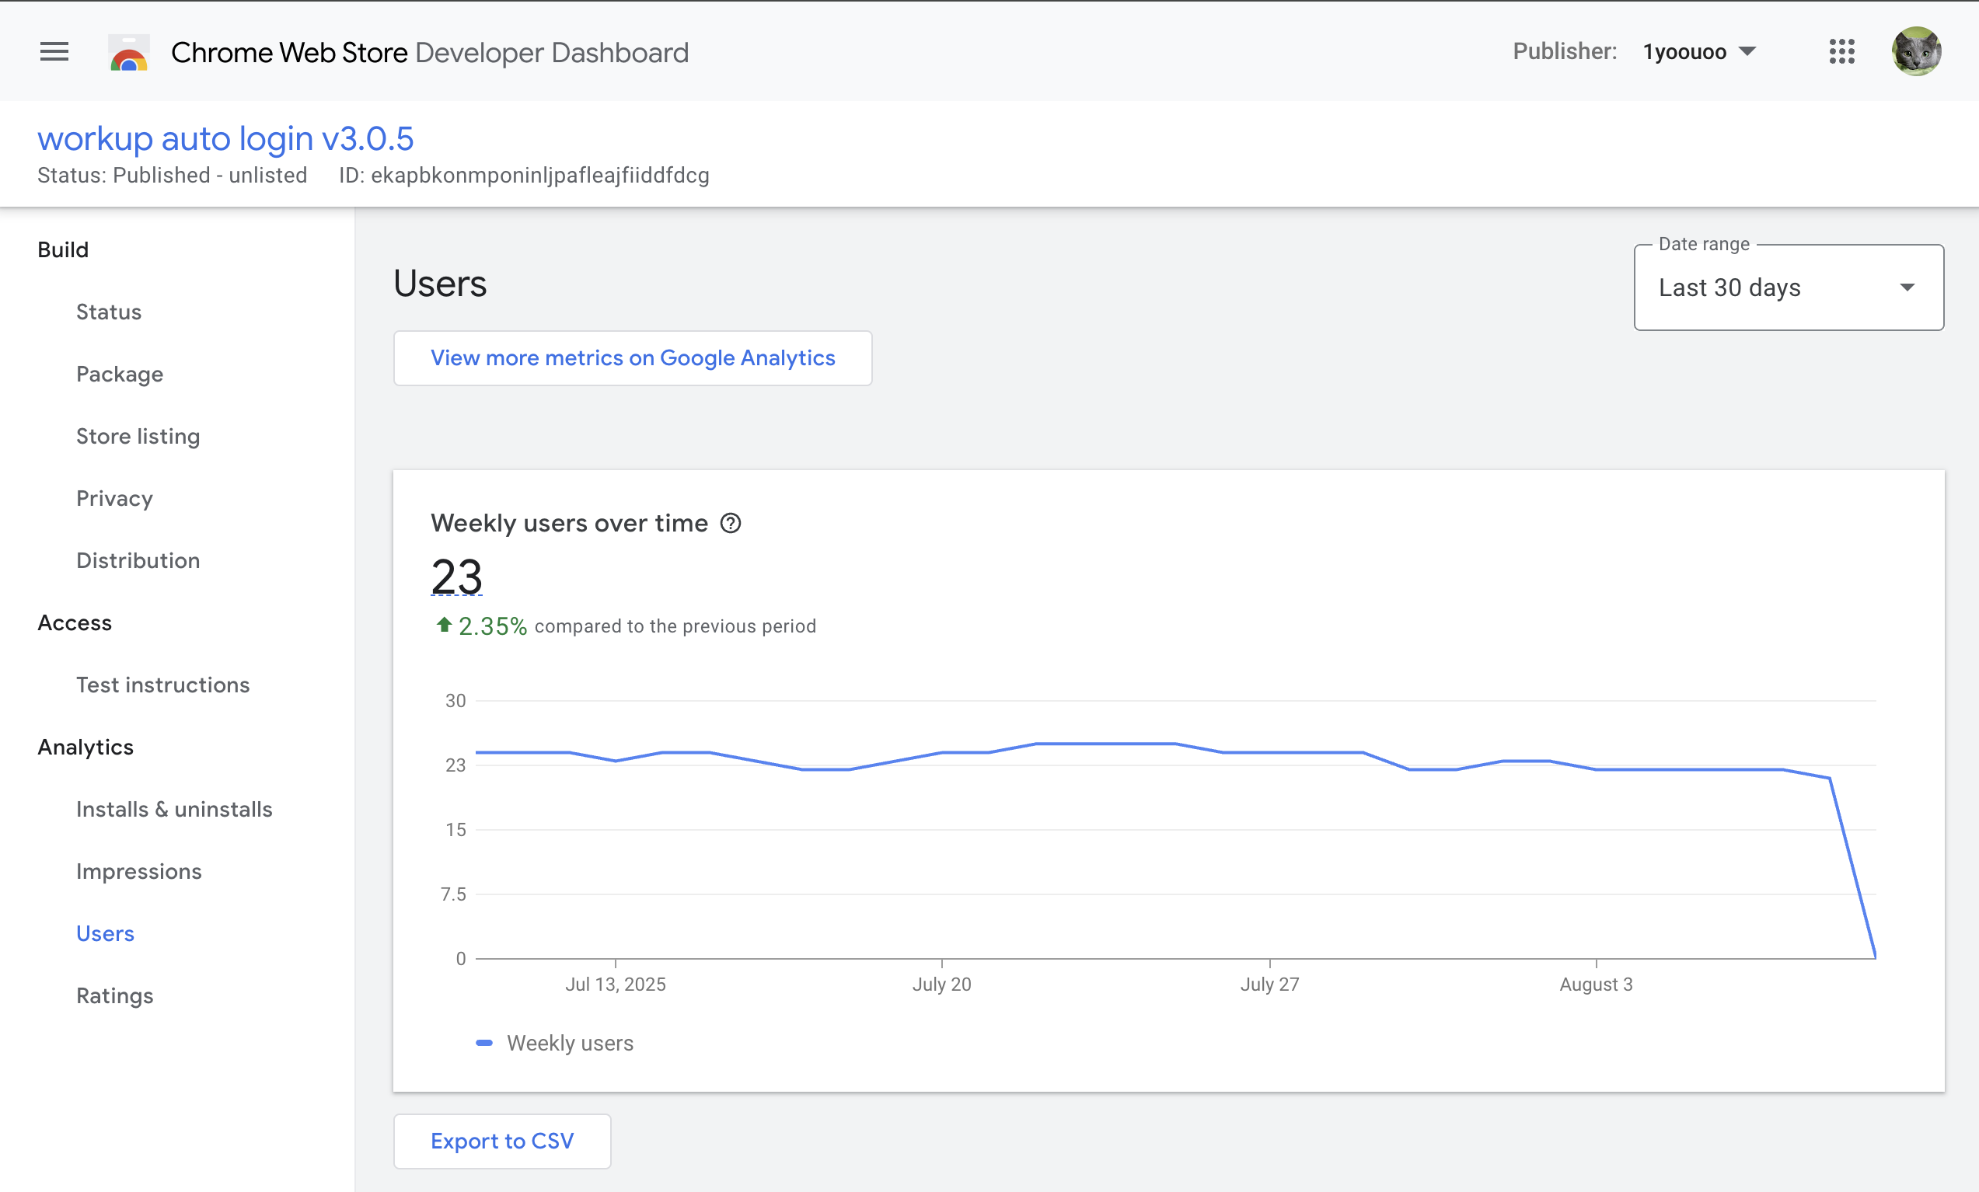The image size is (1979, 1192).
Task: Open the Ratings page
Action: coord(115,995)
